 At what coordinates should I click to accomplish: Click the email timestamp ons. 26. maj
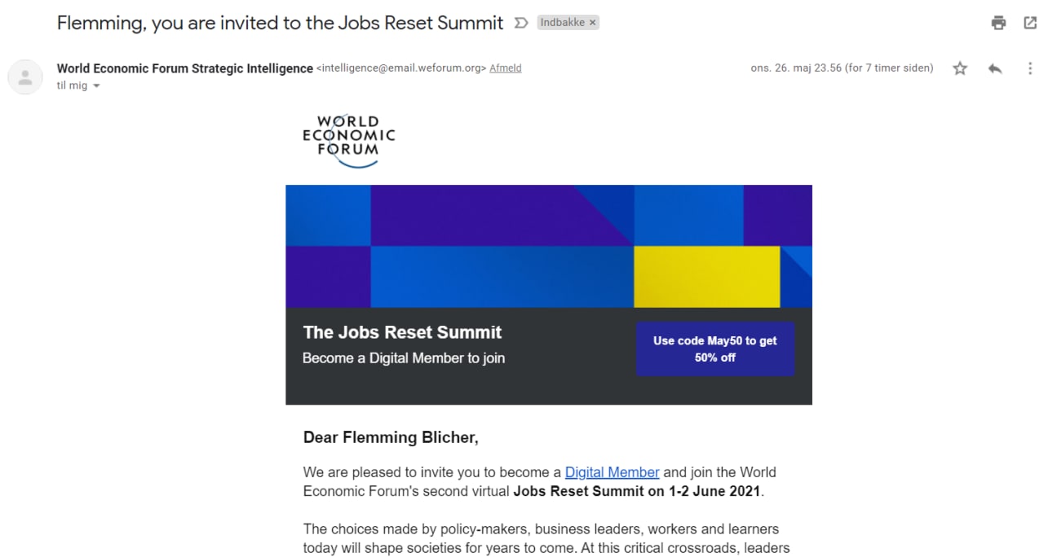click(842, 68)
